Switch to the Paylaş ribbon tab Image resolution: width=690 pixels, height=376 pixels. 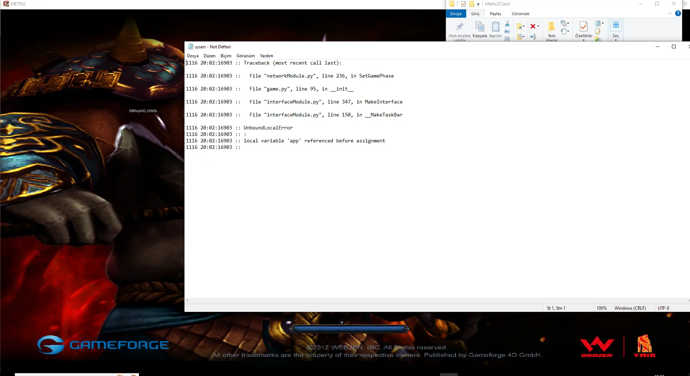click(495, 14)
